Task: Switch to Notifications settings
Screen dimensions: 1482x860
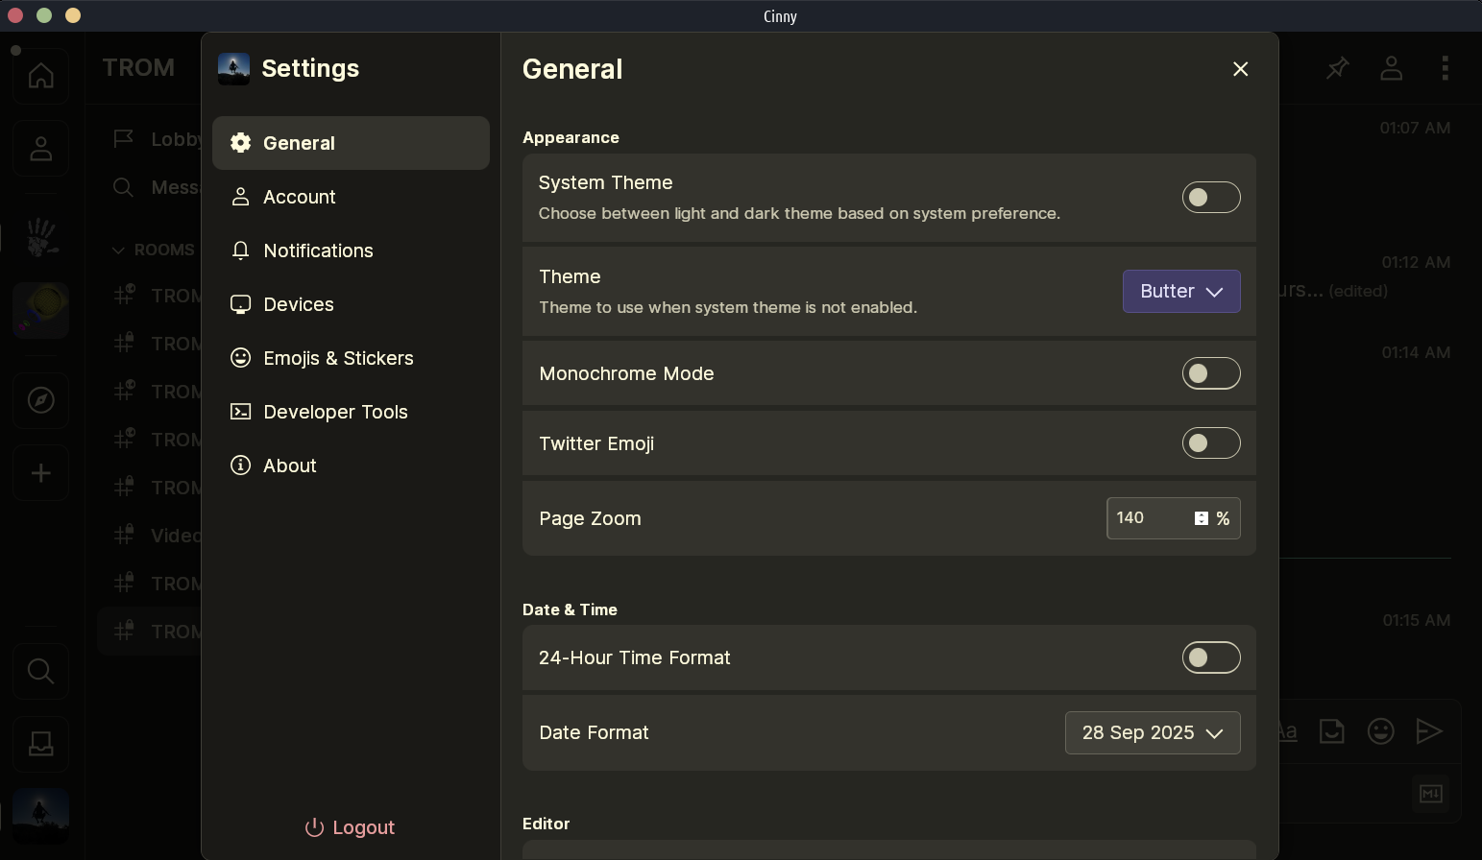Action: click(x=318, y=251)
